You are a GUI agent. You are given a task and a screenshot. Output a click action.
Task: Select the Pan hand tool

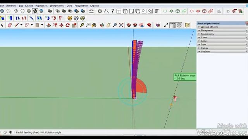click(108, 25)
